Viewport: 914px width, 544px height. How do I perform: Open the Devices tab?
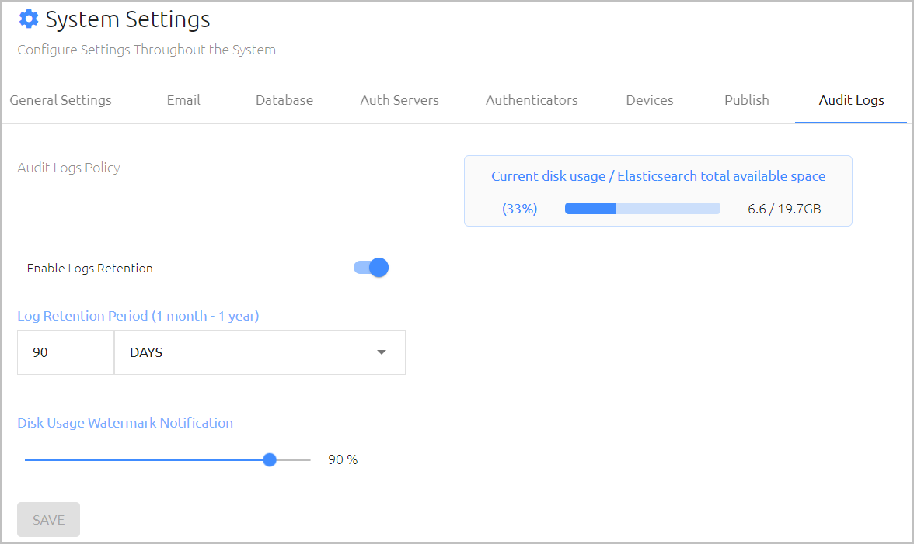(x=650, y=100)
